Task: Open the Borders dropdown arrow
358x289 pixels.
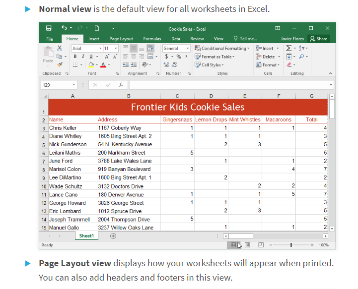Action: tap(81, 65)
